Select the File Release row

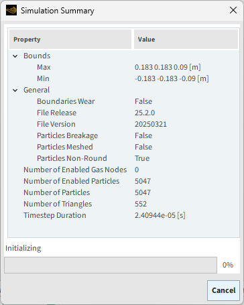pos(123,113)
